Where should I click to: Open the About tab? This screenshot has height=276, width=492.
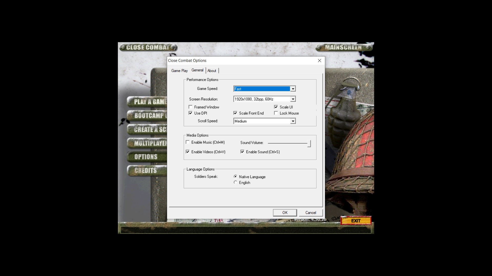(x=212, y=71)
